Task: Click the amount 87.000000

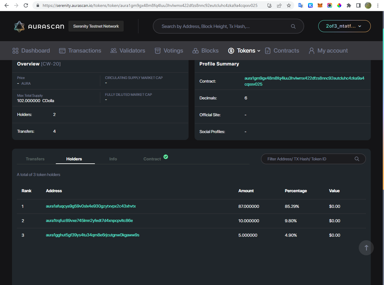Action: click(x=249, y=206)
